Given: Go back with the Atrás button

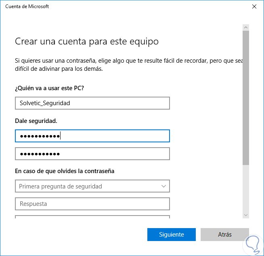Looking at the screenshot, I should tap(224, 235).
